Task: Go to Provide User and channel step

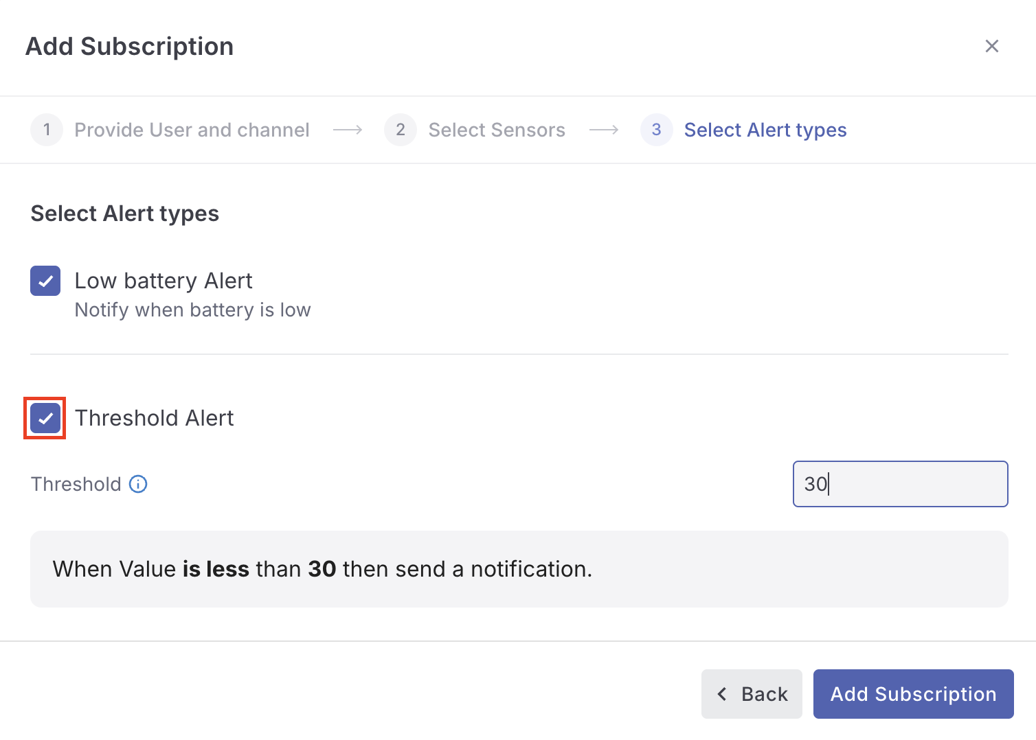Action: (192, 130)
